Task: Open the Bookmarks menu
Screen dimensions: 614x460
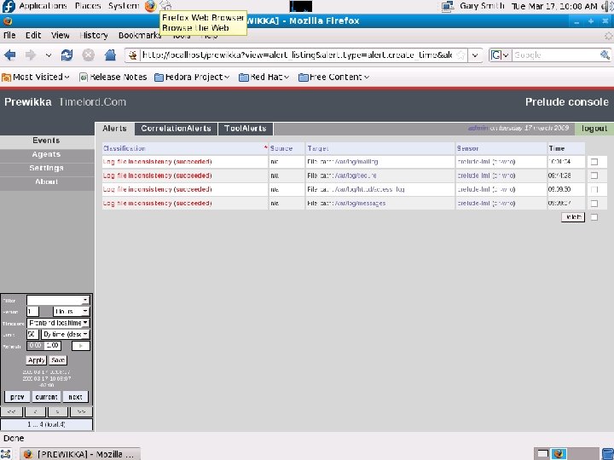Action: [x=139, y=36]
